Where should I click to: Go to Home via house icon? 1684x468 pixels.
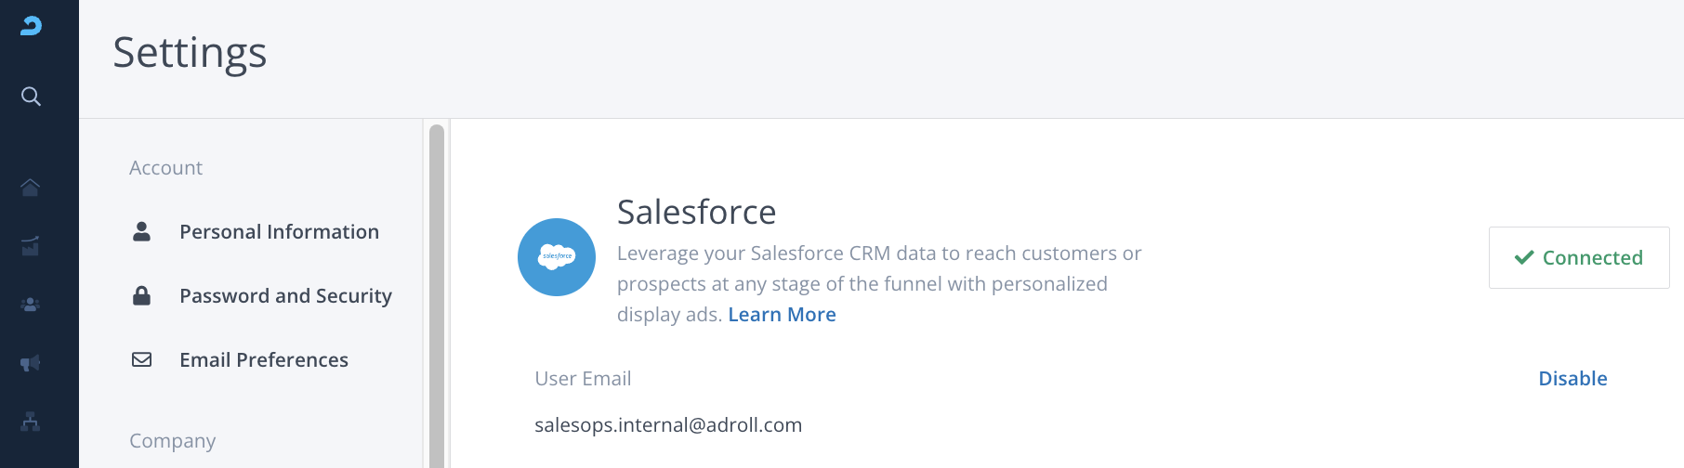(31, 188)
